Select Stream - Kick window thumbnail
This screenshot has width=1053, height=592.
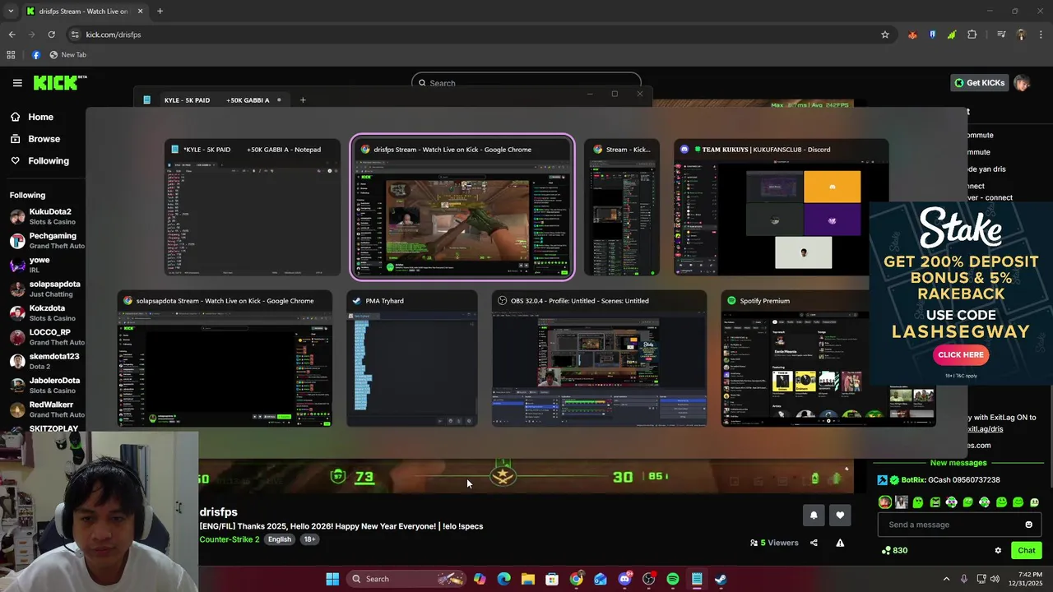622,207
